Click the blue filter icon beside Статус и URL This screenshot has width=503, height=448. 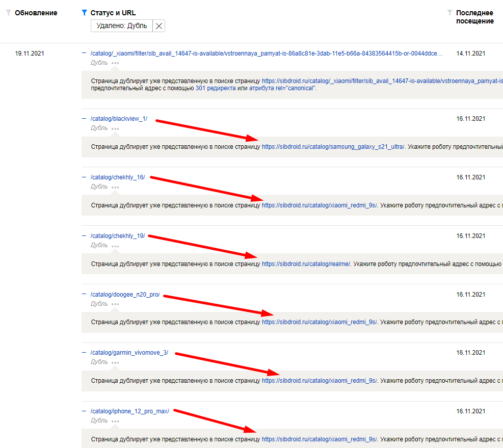[x=85, y=13]
